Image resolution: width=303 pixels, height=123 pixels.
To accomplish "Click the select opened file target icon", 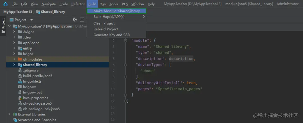I will 75,20.
